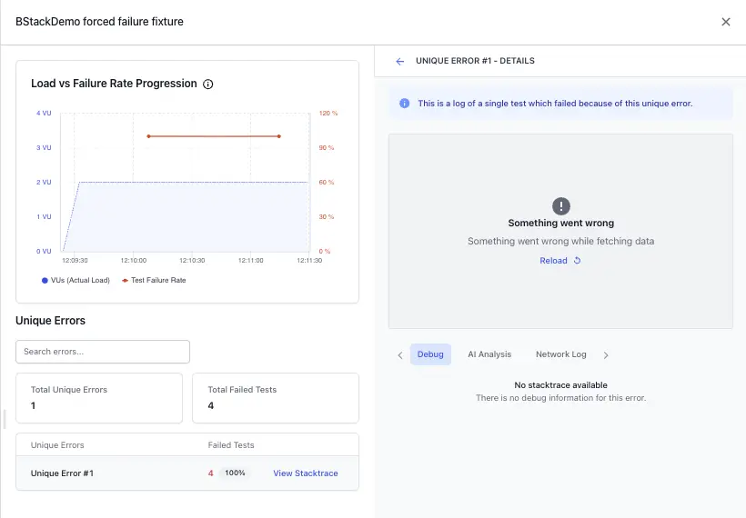Click the 'No stacktrace available' message
Screen dimensions: 746x518
pos(561,385)
